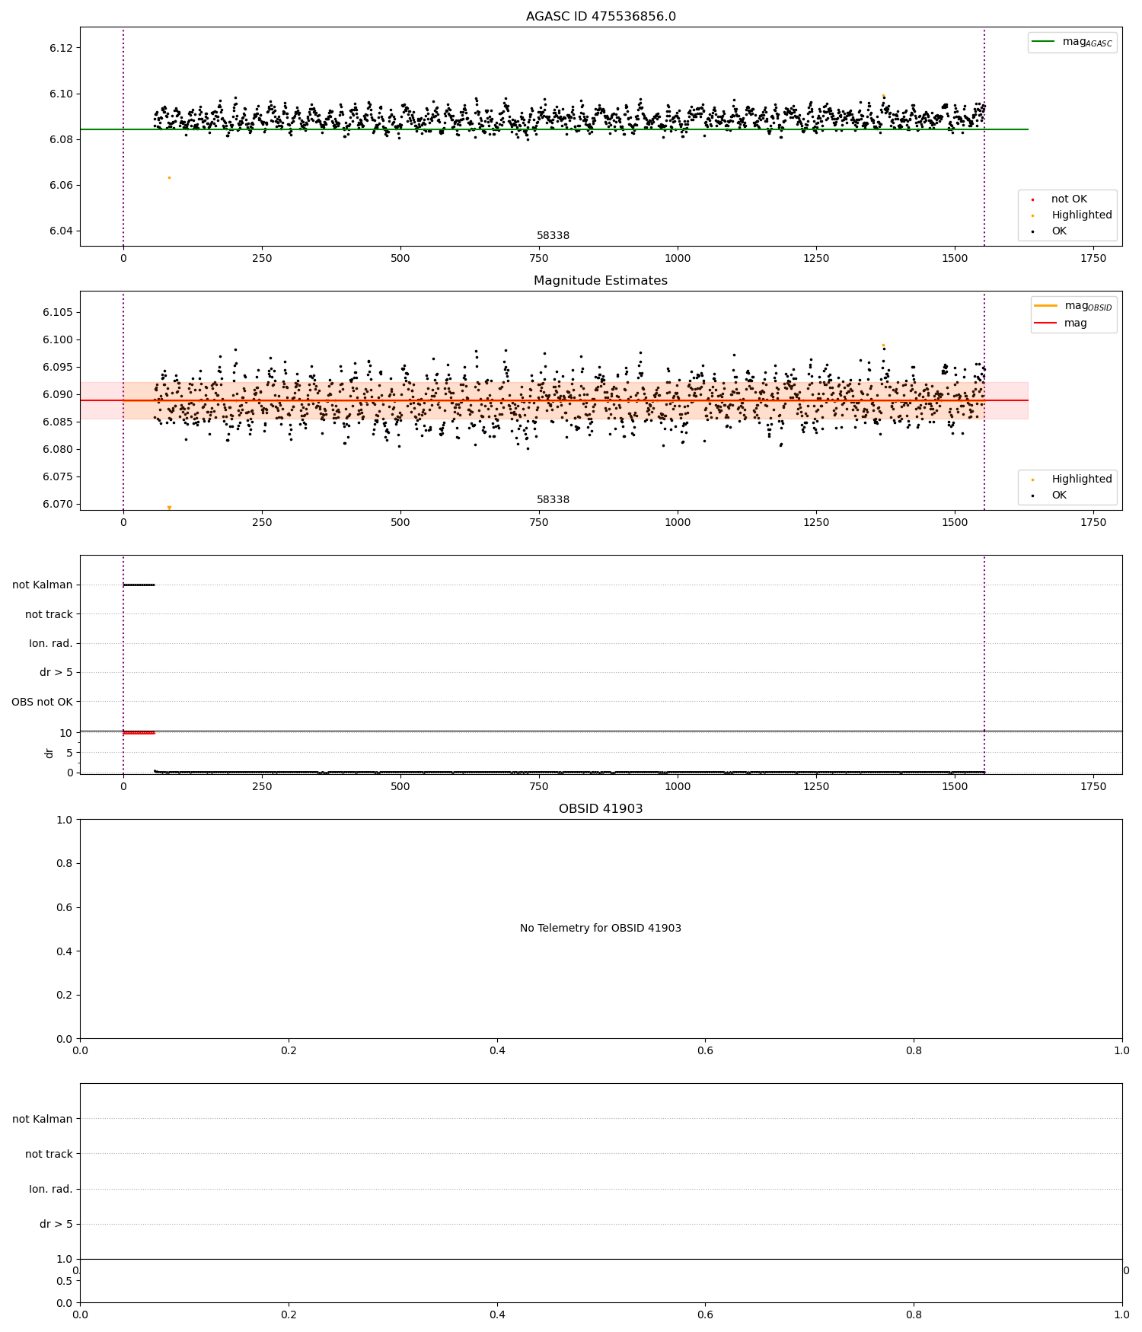This screenshot has height=1332, width=1142.
Task: Click the 500 x-axis tick under the dr plot
Action: tap(400, 786)
